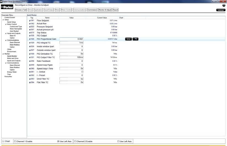Click tag icon for Outside window Ipart
Viewport: 227px width, 146px height.
30,50
